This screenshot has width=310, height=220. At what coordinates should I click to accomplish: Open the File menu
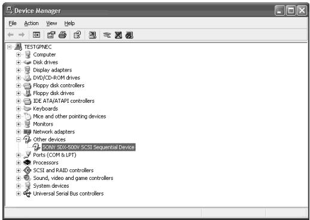pos(13,23)
